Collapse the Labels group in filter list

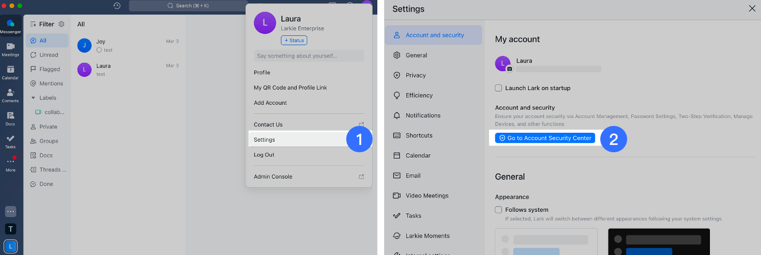(x=33, y=98)
